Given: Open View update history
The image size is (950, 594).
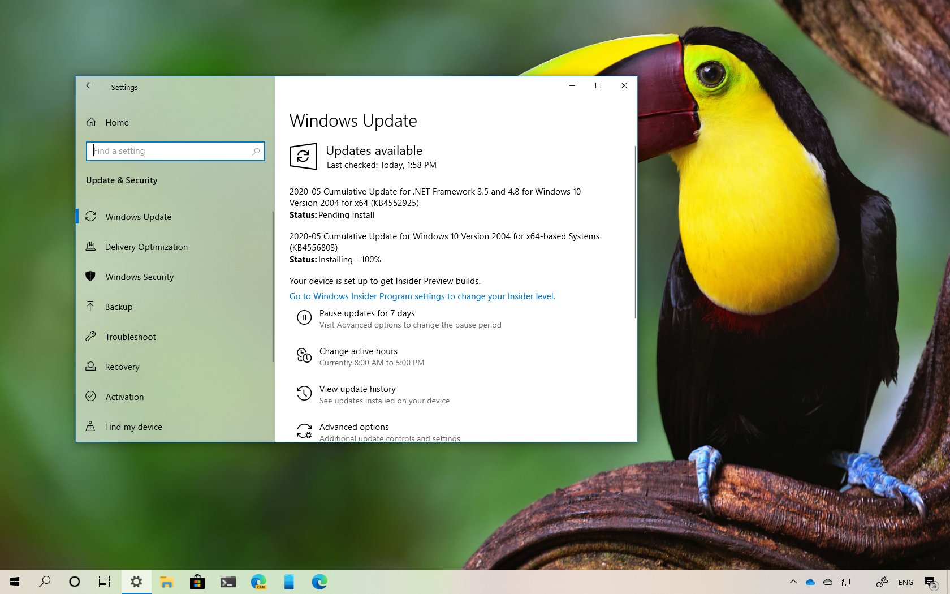Looking at the screenshot, I should point(357,389).
